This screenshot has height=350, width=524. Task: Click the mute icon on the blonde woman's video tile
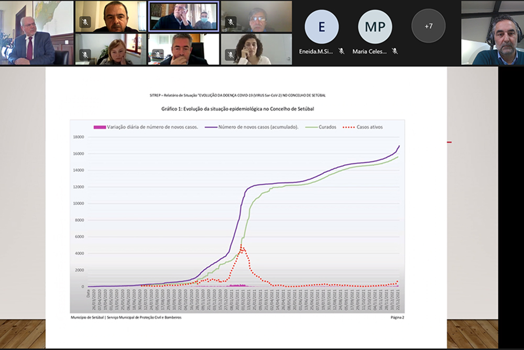pos(85,55)
